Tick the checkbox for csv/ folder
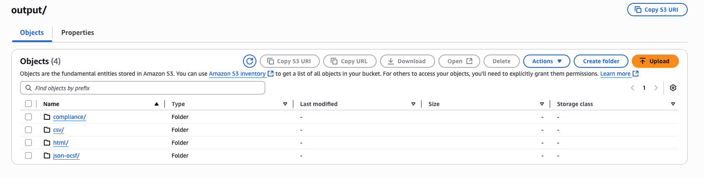This screenshot has width=704, height=178. [28, 130]
